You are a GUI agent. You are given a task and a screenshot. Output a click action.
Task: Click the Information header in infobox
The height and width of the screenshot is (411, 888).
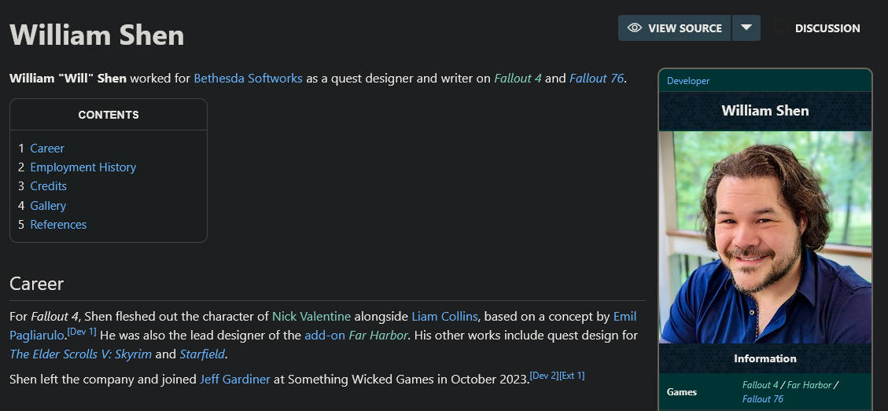coord(765,358)
